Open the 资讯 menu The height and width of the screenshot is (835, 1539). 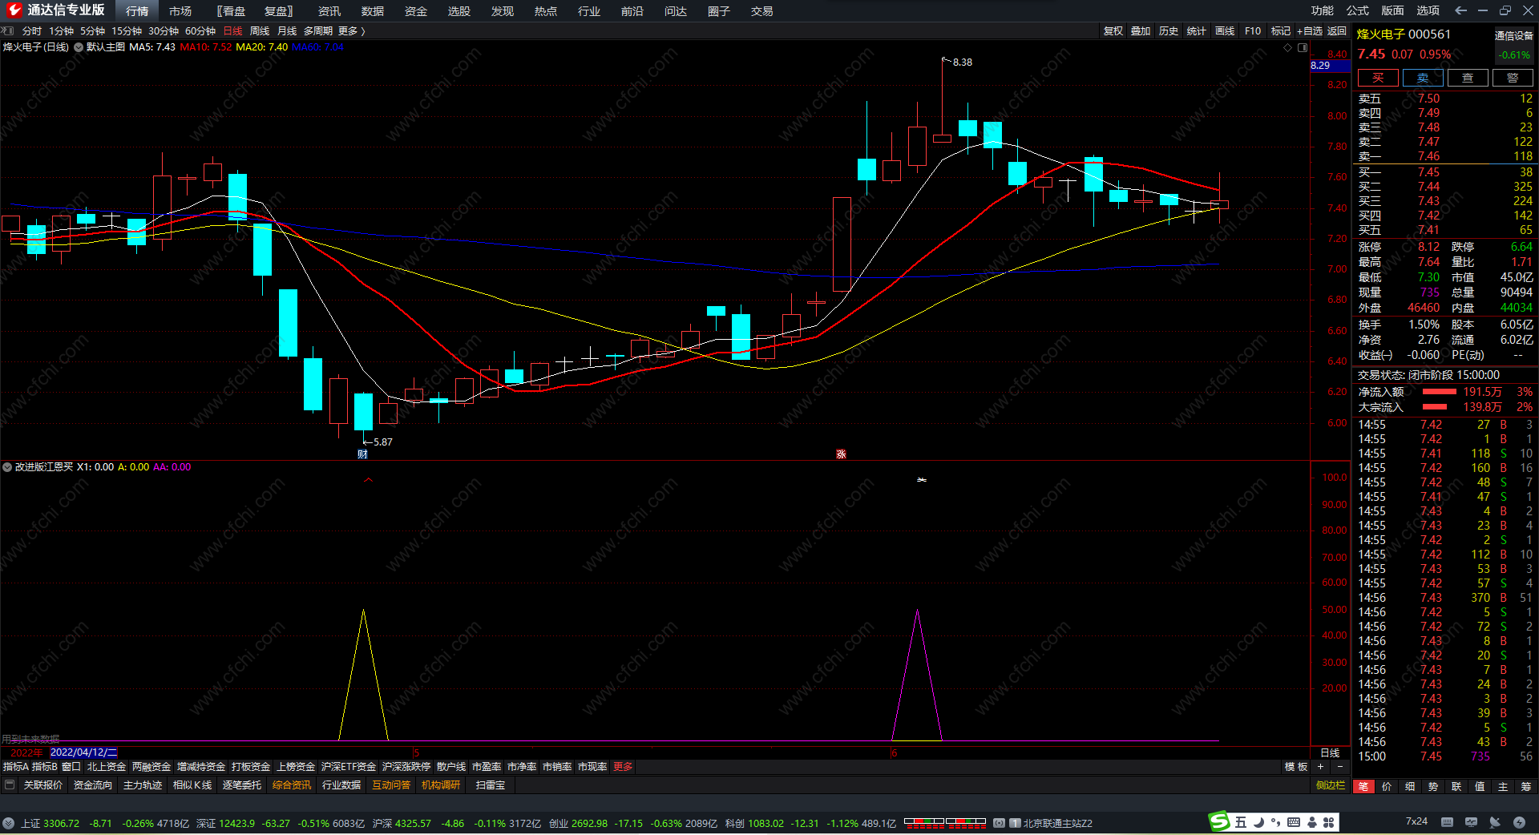[x=329, y=11]
